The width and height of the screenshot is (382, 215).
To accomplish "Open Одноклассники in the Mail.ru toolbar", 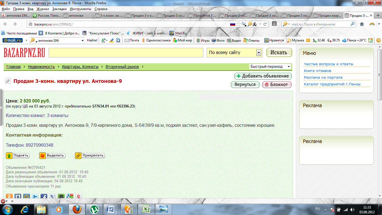I will coord(156,40).
